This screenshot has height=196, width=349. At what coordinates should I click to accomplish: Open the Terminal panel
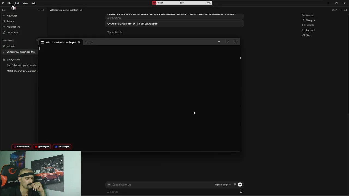(x=308, y=30)
